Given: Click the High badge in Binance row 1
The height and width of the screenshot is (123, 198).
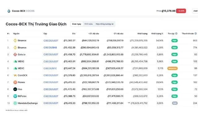Looking at the screenshot, I should pos(174,41).
